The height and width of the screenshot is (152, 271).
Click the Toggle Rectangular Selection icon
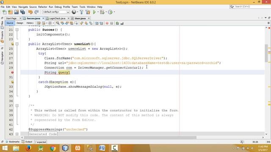click(76, 23)
